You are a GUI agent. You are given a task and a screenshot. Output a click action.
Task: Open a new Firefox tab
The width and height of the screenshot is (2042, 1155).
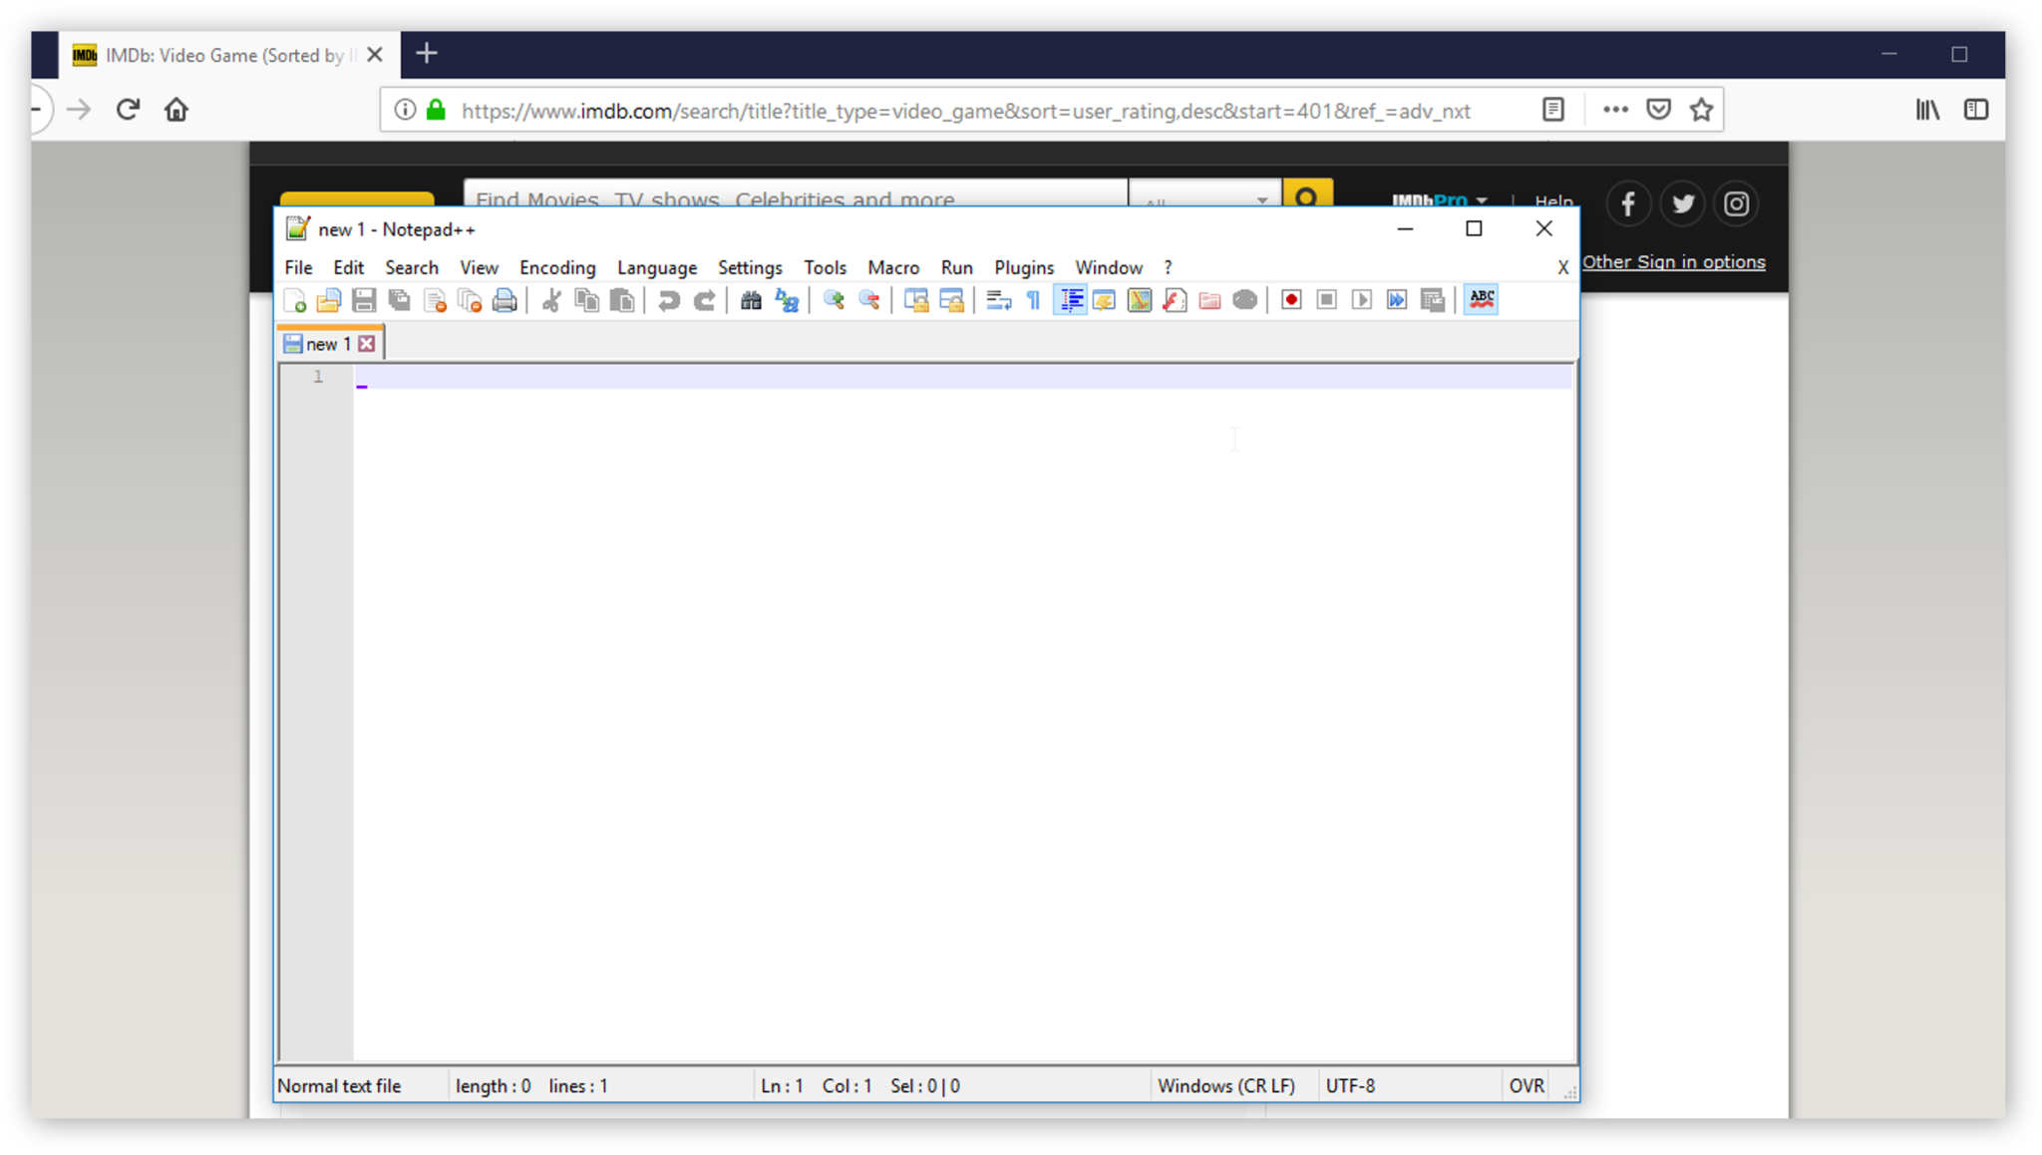(427, 54)
